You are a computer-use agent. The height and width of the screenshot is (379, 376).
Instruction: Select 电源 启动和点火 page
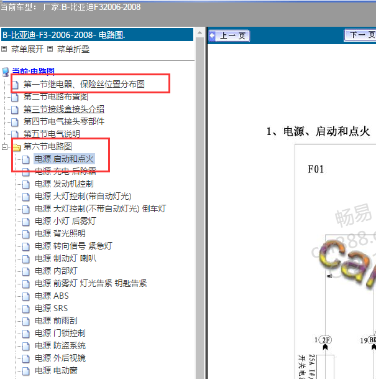point(64,159)
